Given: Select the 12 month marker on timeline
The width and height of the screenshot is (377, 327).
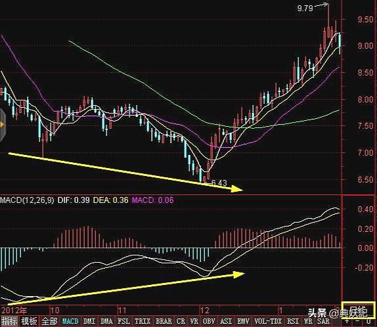Looking at the screenshot, I should point(204,310).
